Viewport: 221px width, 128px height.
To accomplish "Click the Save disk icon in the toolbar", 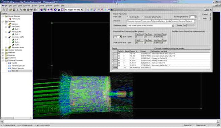I will click(14, 10).
